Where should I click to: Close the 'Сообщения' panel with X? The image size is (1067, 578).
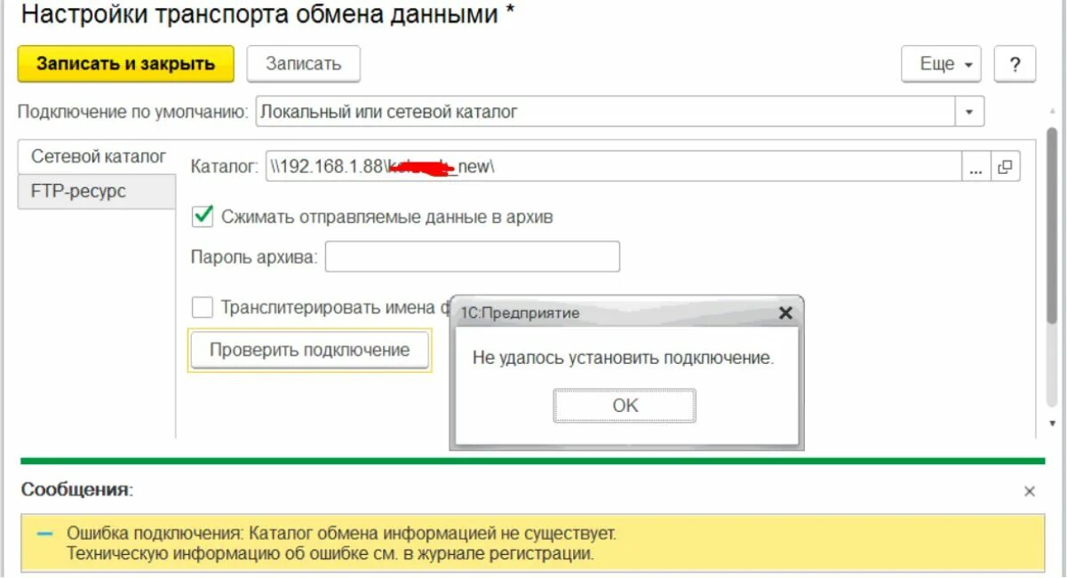pyautogui.click(x=1030, y=491)
